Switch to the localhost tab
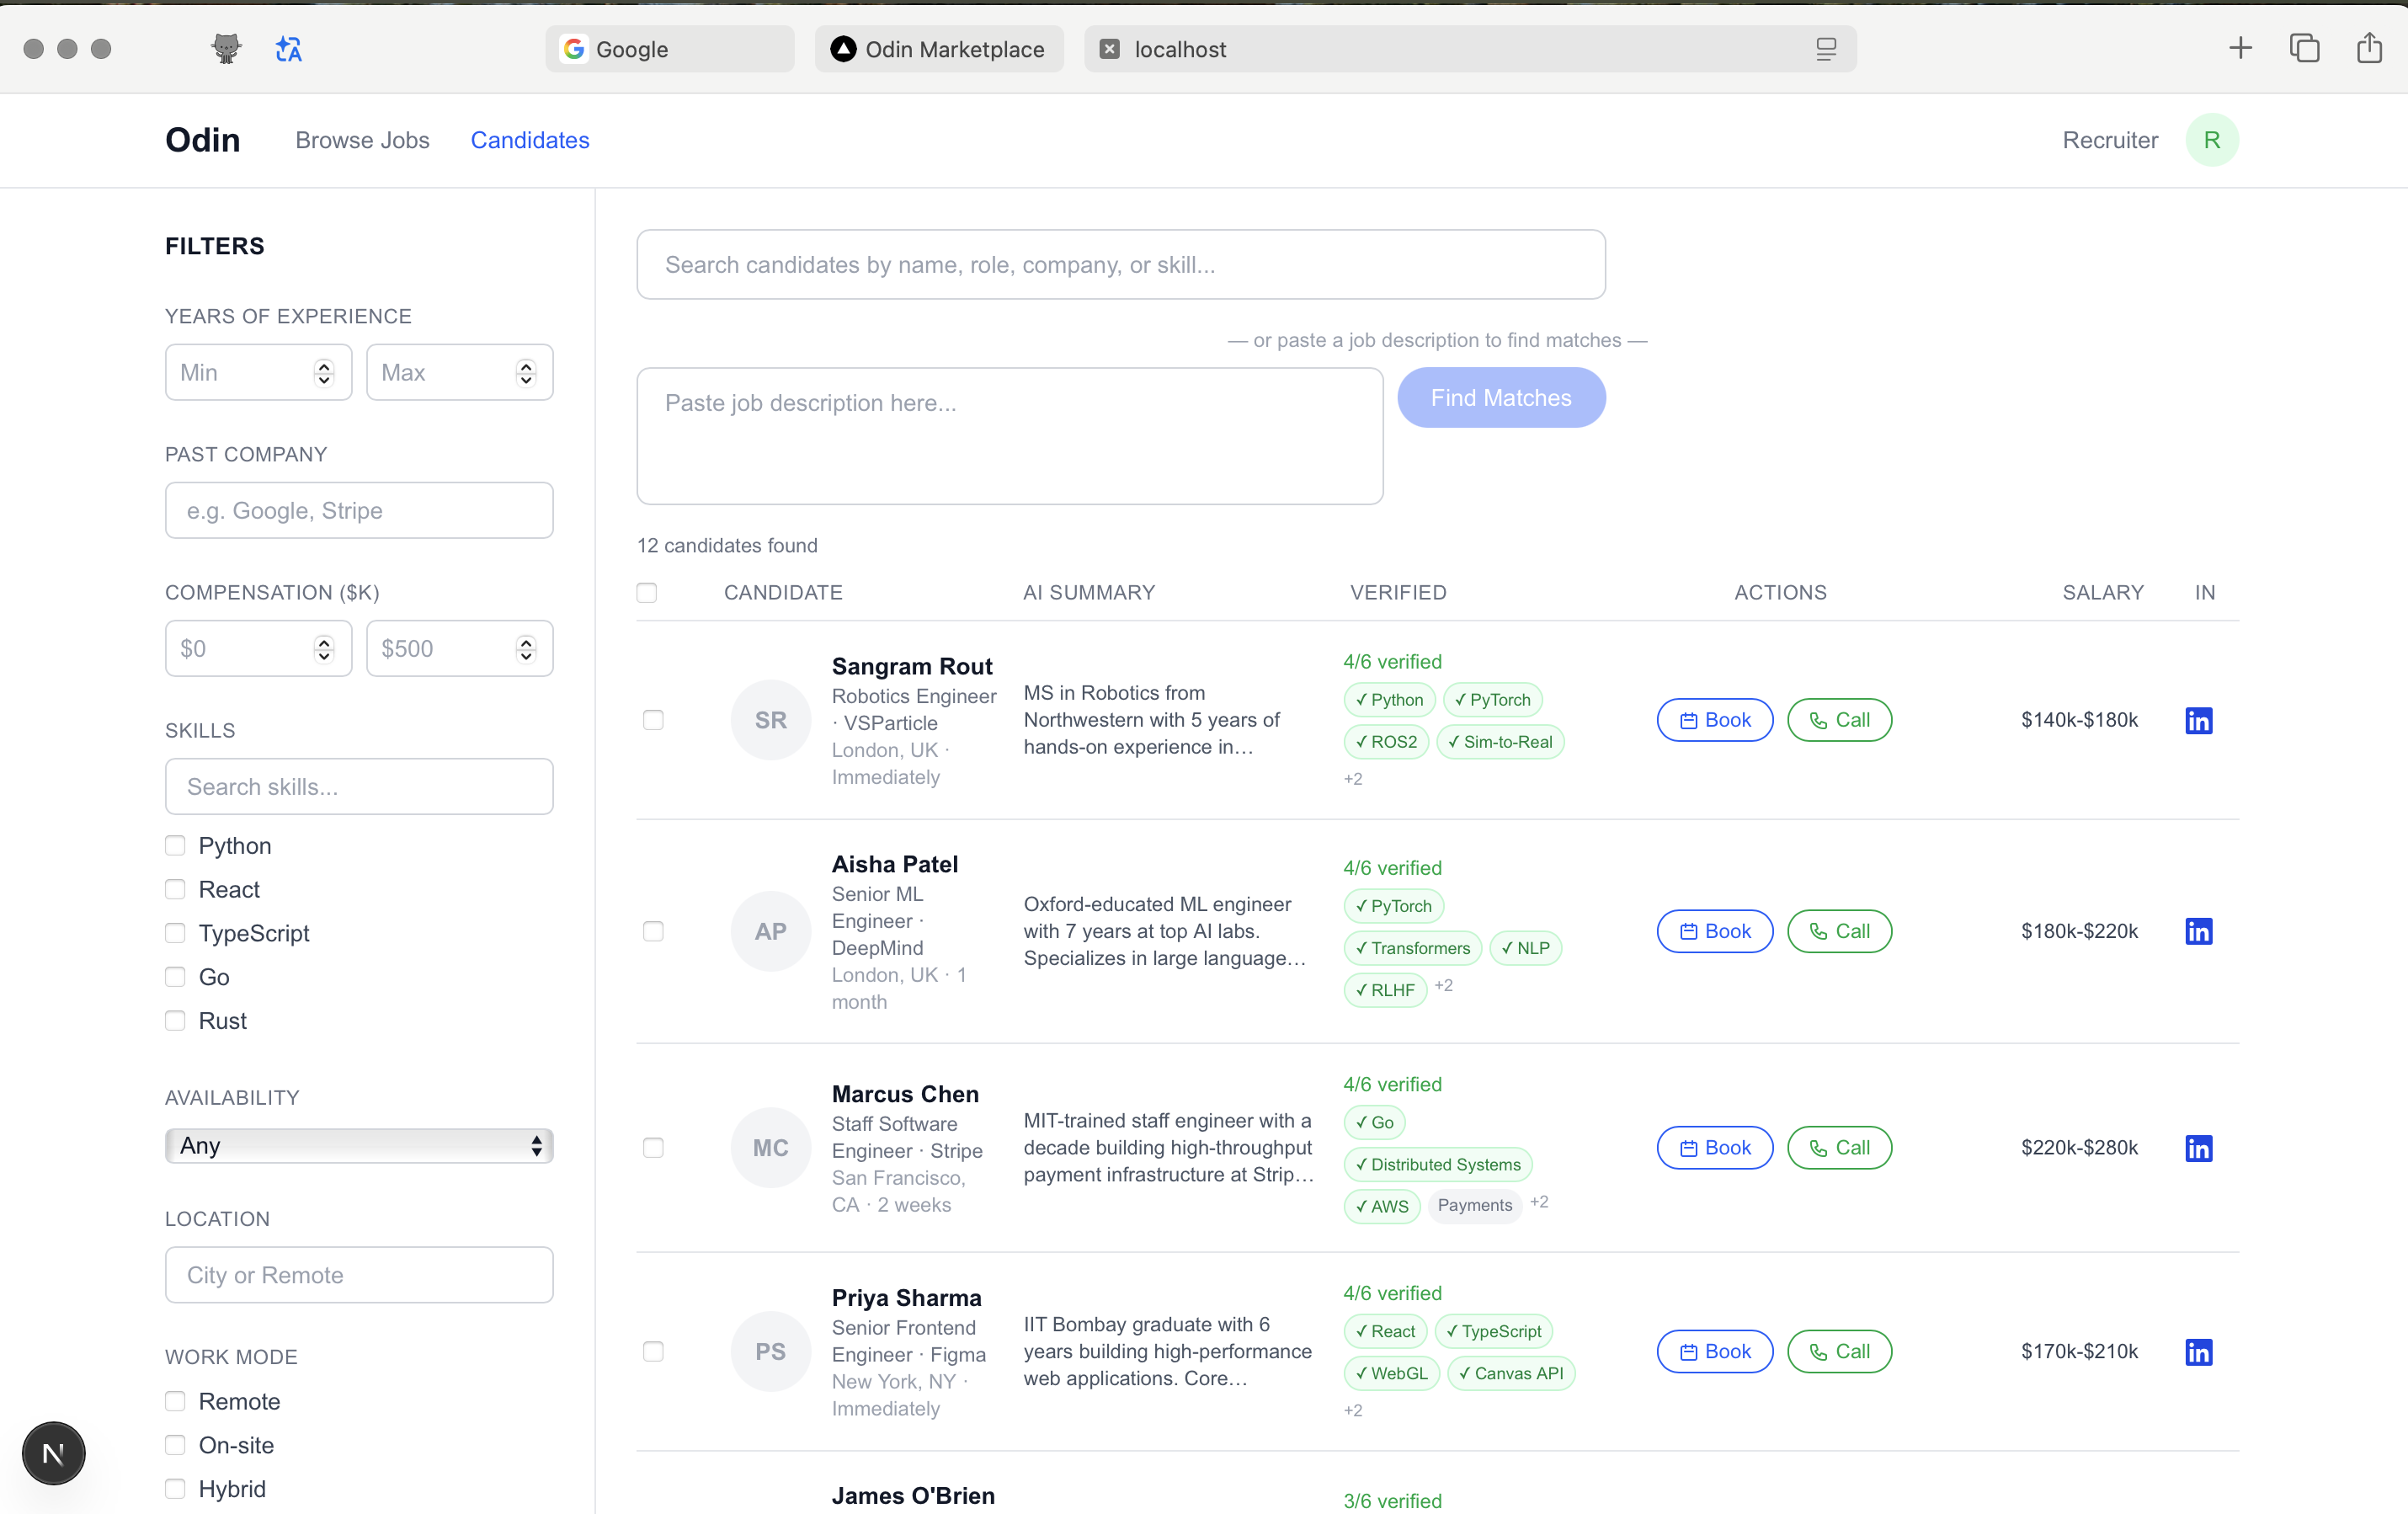This screenshot has width=2408, height=1514. 1470,49
